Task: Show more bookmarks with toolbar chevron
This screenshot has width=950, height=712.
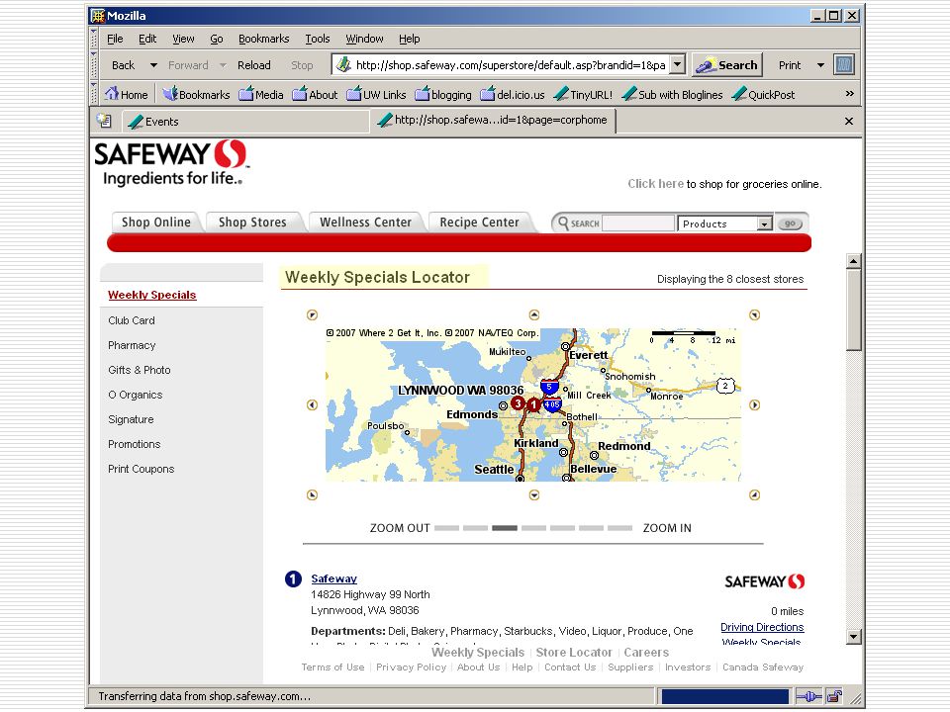Action: pos(849,93)
